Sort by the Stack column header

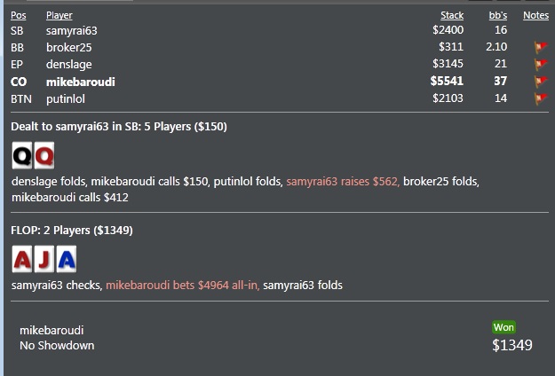click(452, 16)
